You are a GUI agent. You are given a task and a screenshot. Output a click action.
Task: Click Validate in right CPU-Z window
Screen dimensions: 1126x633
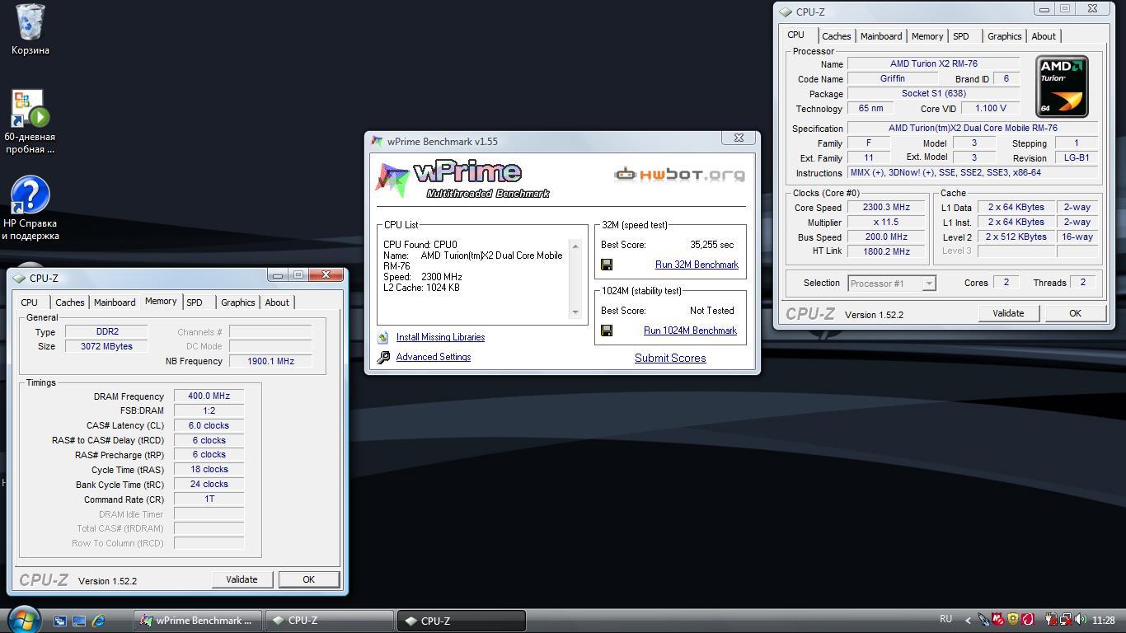[x=1008, y=313]
